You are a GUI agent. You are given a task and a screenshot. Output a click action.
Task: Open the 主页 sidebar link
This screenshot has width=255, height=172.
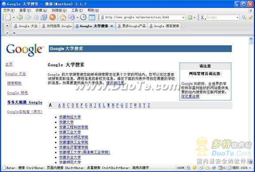click(9, 65)
